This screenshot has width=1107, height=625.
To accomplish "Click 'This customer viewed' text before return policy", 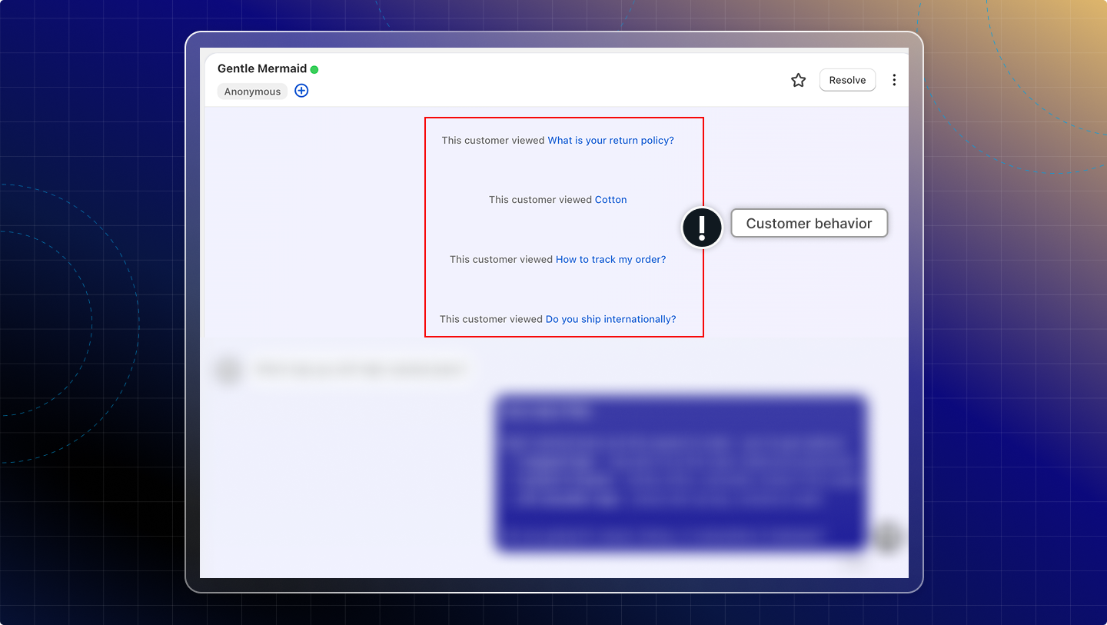I will tap(493, 141).
